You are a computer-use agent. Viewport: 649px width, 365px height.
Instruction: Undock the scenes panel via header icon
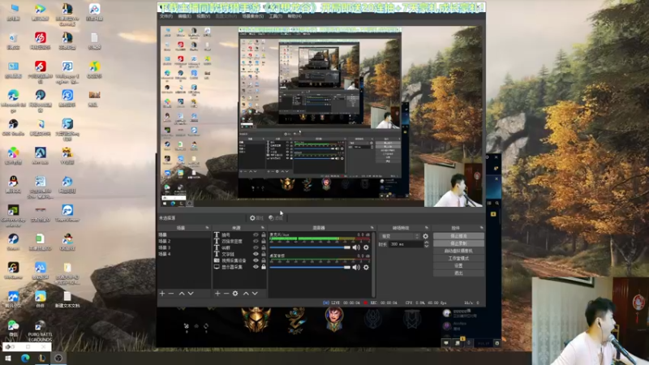click(208, 228)
